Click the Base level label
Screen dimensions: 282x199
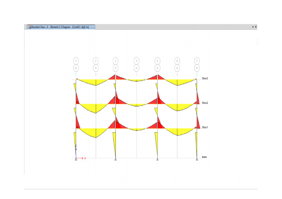pyautogui.click(x=204, y=157)
